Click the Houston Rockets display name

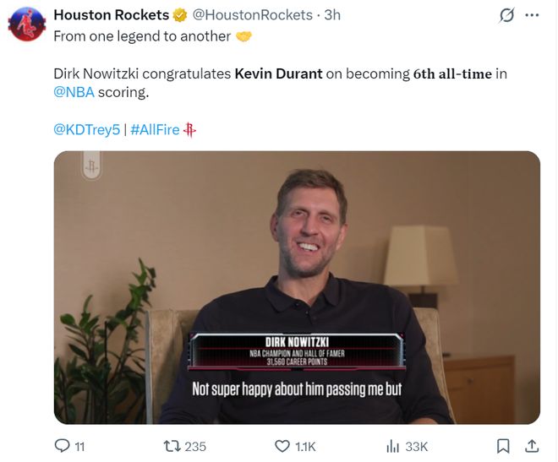pos(111,15)
